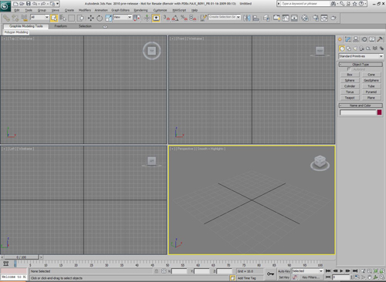
Task: Open the Layer Manager icon
Action: click(266, 18)
